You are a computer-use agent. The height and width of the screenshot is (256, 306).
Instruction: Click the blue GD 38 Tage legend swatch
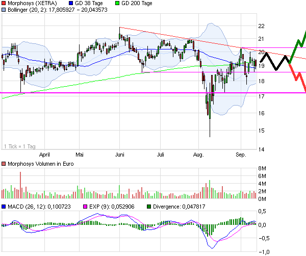[71, 3]
